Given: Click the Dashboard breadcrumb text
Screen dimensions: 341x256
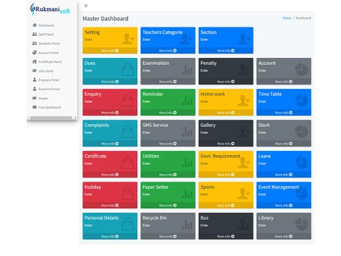Looking at the screenshot, I should click(x=303, y=18).
